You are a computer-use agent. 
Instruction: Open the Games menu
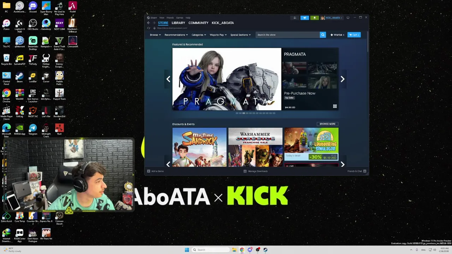coord(179,18)
